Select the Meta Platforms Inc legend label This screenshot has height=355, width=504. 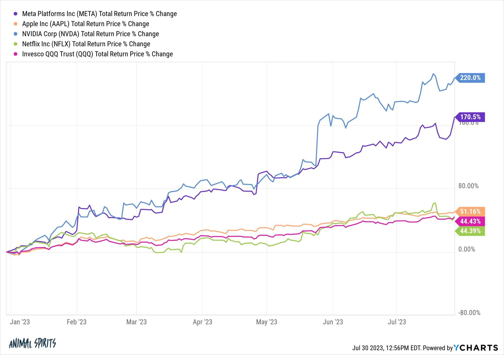tap(99, 14)
